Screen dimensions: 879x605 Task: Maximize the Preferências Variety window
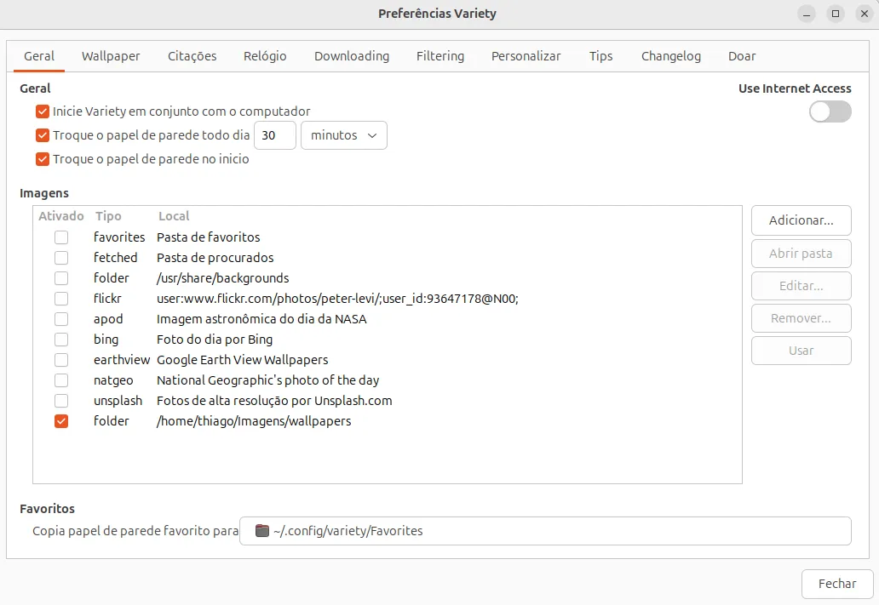coord(836,14)
